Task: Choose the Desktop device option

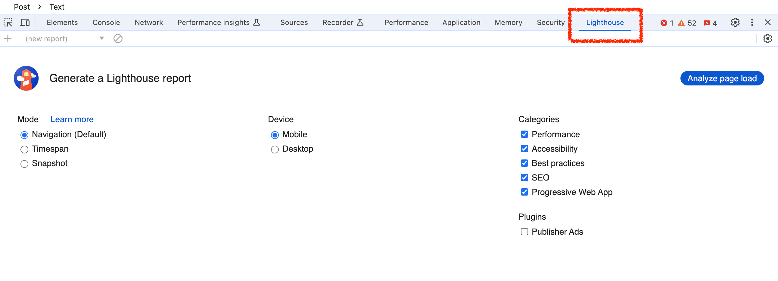Action: 275,150
